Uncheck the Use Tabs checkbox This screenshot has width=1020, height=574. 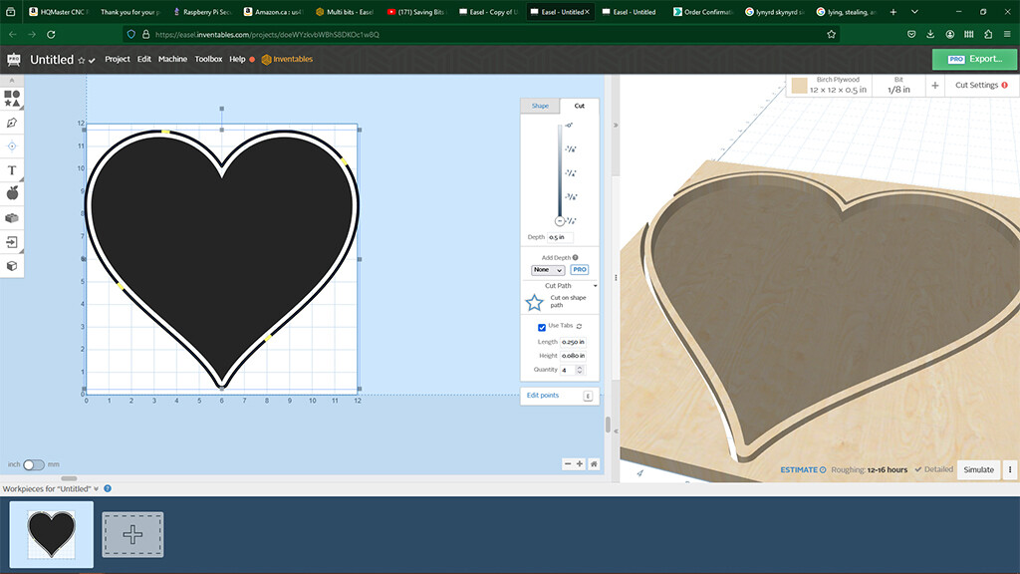click(x=542, y=326)
